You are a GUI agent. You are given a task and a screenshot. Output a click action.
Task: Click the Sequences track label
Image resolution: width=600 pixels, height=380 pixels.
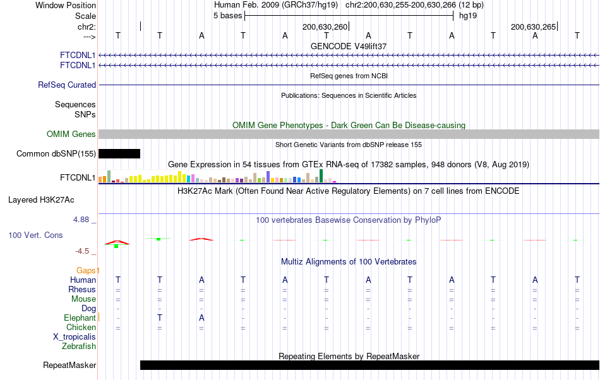coord(75,104)
